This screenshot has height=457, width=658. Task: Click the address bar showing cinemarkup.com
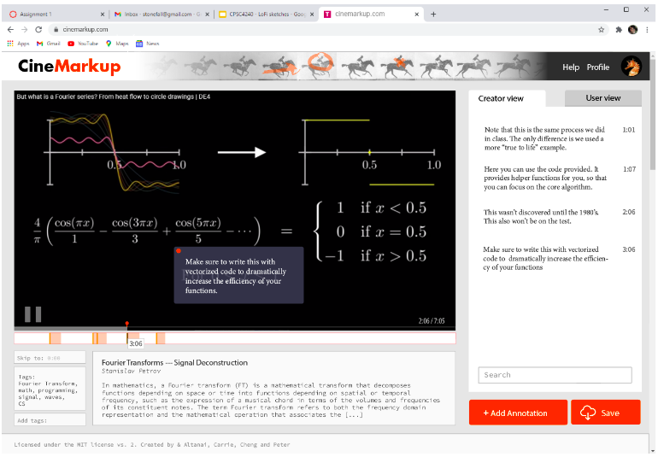(x=329, y=29)
